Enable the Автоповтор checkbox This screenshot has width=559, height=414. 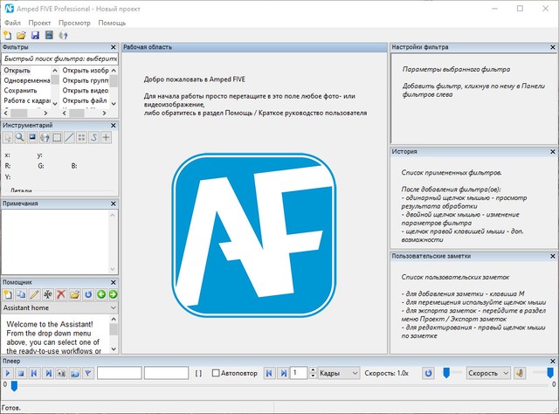click(x=217, y=373)
